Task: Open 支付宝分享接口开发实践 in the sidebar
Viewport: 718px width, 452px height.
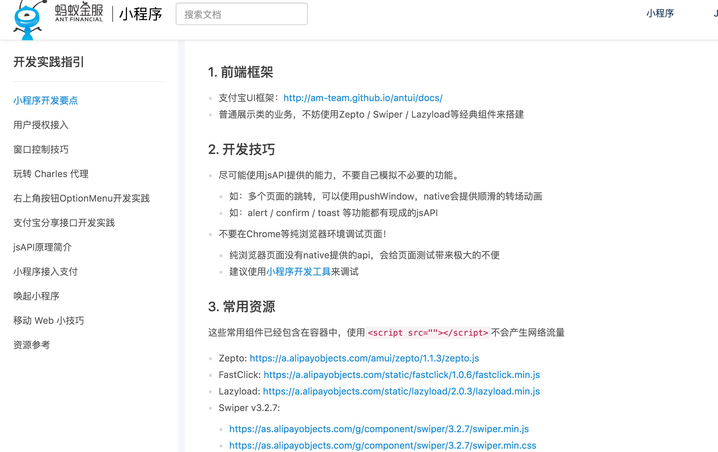Action: (x=64, y=223)
